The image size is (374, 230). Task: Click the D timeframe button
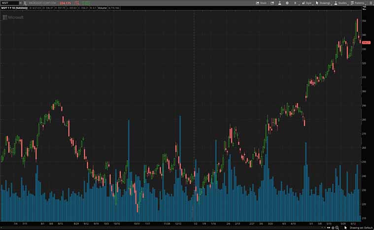296,3
